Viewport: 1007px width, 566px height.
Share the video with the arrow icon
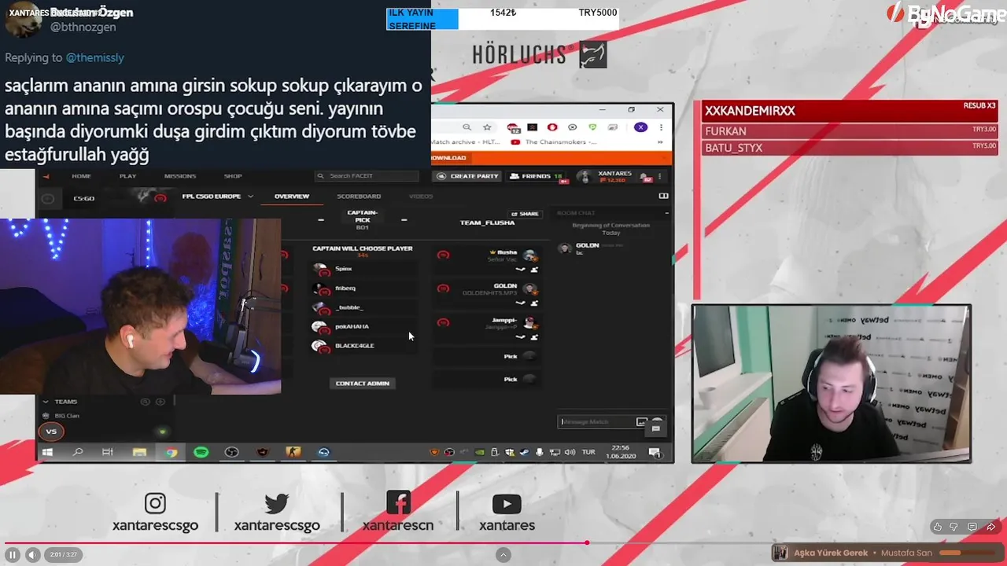click(x=990, y=527)
